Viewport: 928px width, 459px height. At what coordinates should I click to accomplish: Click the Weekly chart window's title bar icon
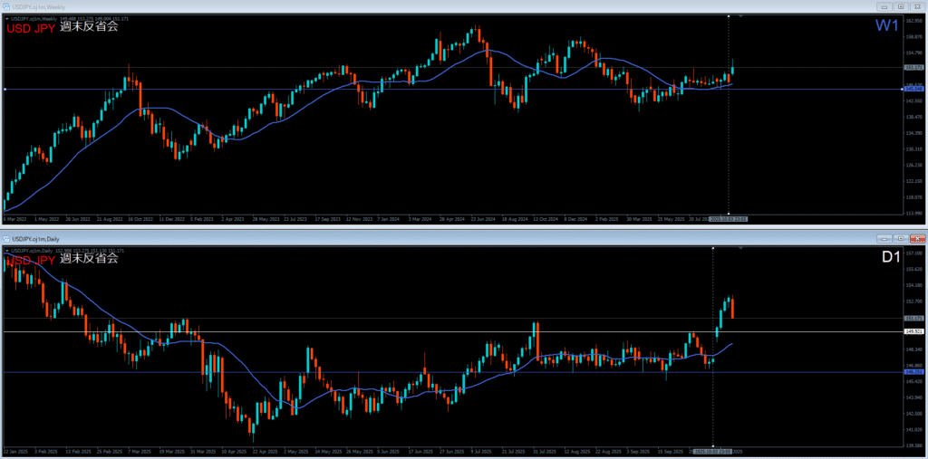[x=6, y=6]
